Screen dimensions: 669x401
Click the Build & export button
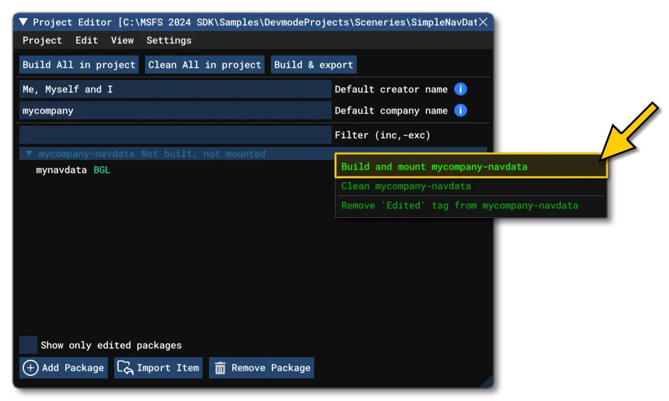[x=314, y=64]
